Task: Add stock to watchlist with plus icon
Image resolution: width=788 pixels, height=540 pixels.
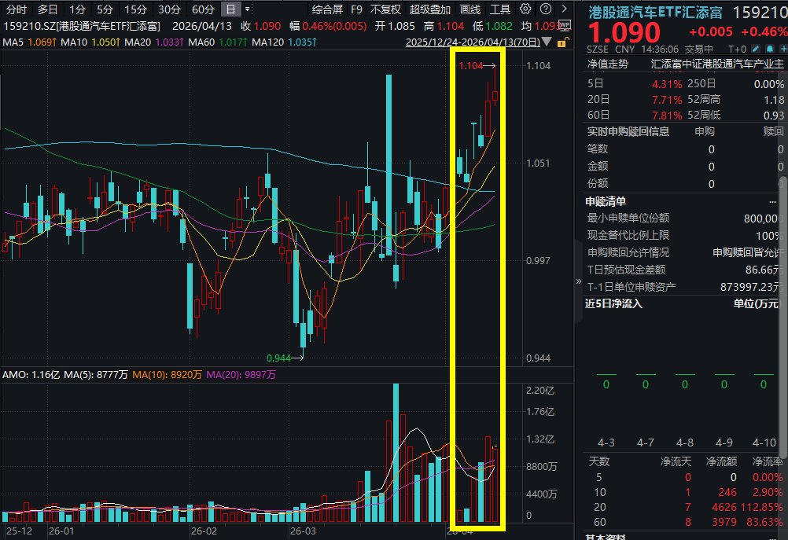Action: tap(782, 49)
